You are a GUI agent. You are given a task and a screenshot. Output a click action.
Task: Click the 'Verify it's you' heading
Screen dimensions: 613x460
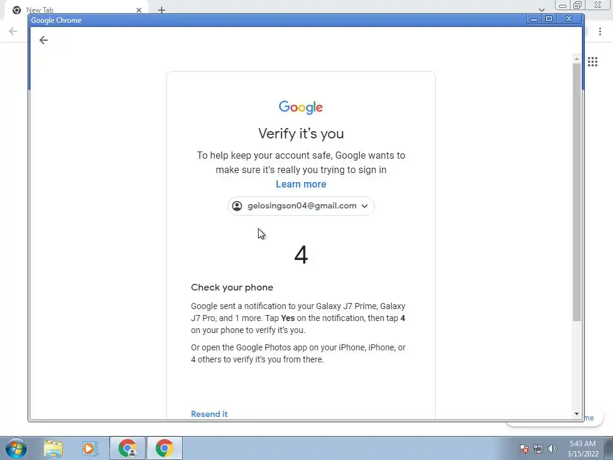[301, 134]
